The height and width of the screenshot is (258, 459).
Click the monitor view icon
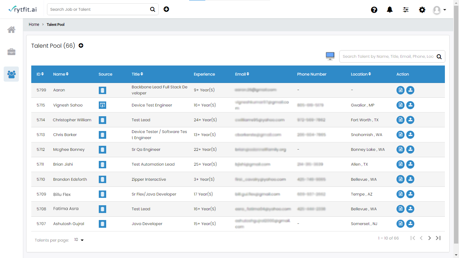tap(330, 56)
